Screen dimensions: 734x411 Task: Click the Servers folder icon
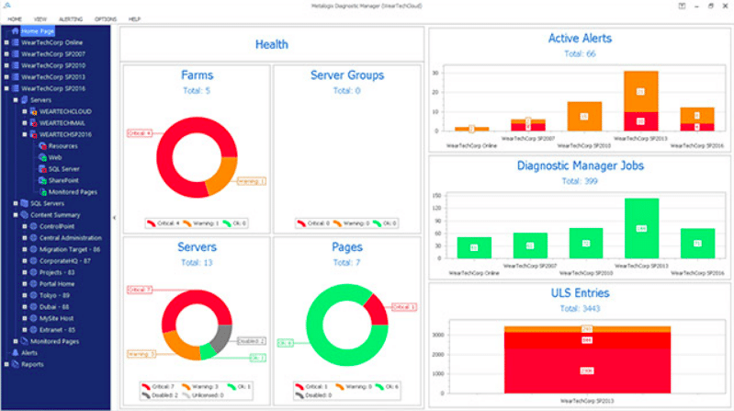pyautogui.click(x=24, y=100)
